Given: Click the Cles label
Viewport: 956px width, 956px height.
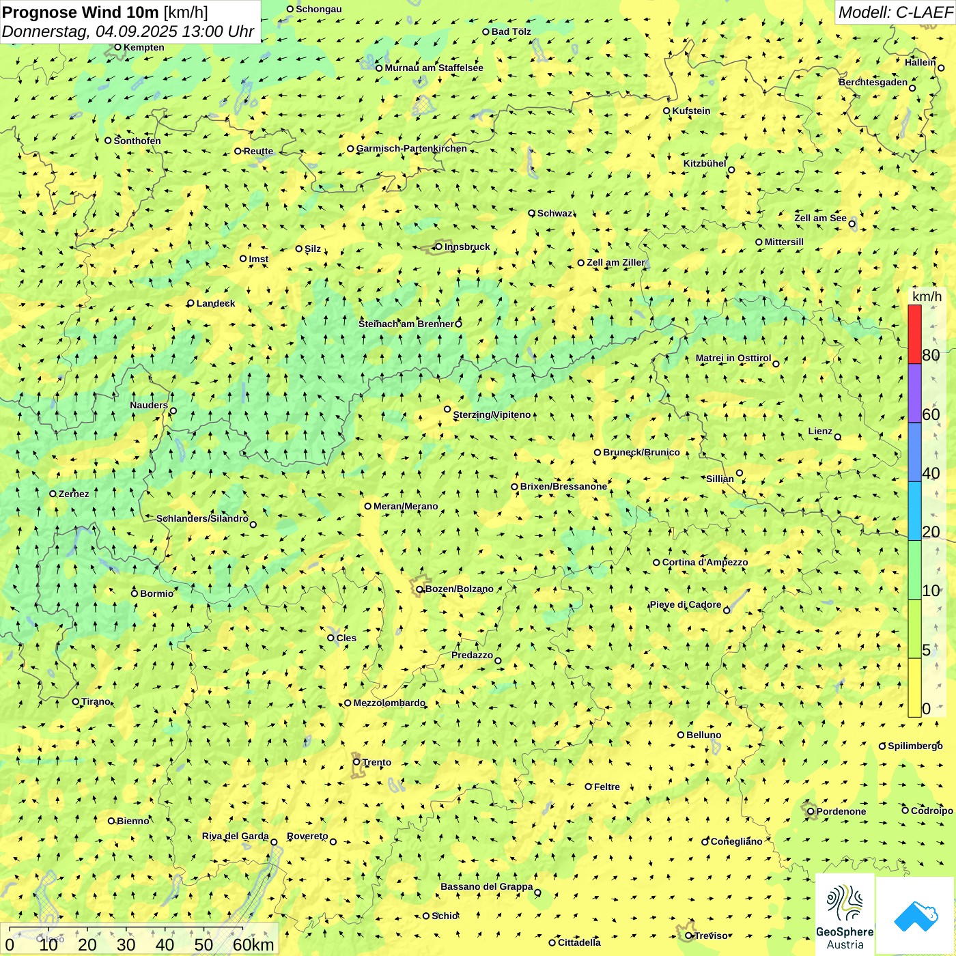Looking at the screenshot, I should pyautogui.click(x=346, y=638).
